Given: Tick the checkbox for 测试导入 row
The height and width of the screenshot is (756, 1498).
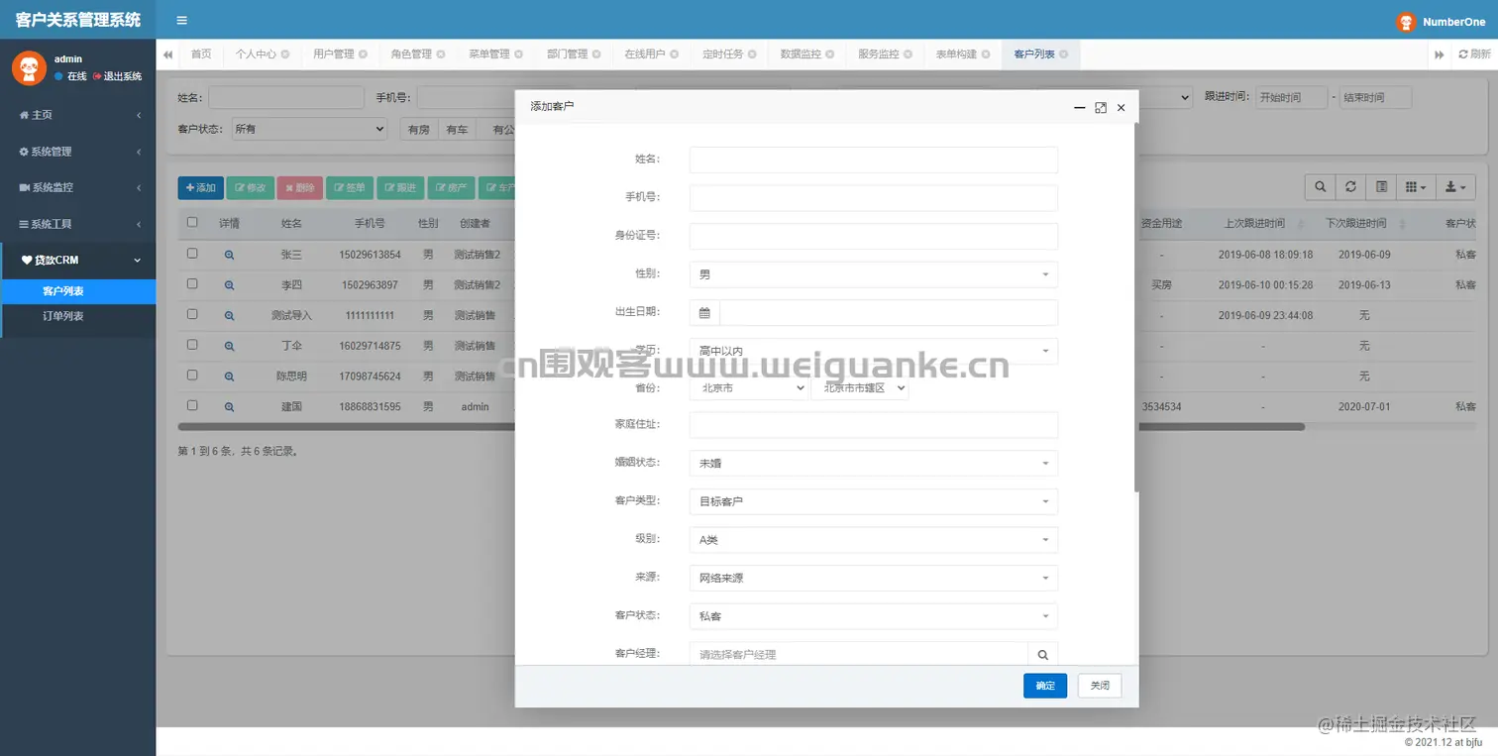Looking at the screenshot, I should (192, 314).
